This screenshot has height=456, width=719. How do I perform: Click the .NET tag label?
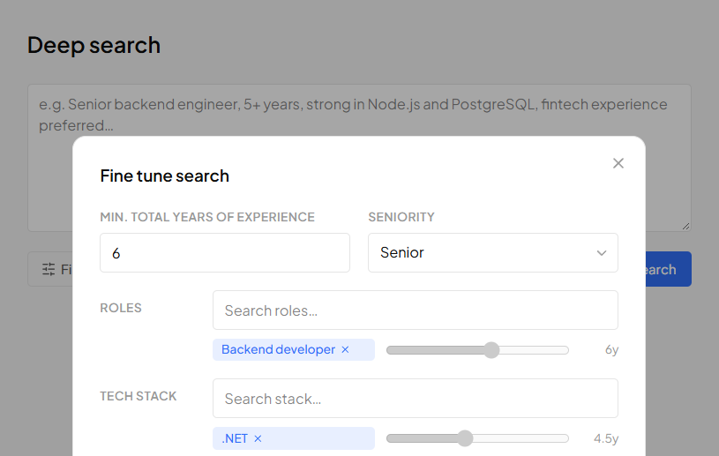[235, 438]
